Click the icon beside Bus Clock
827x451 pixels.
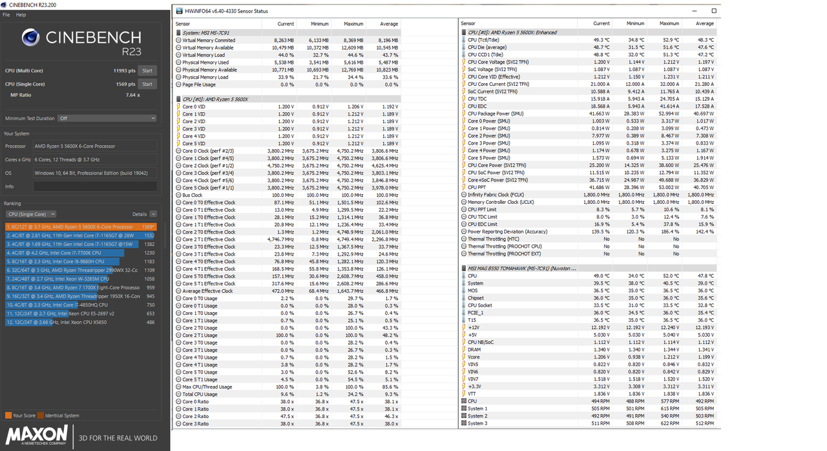click(x=178, y=195)
